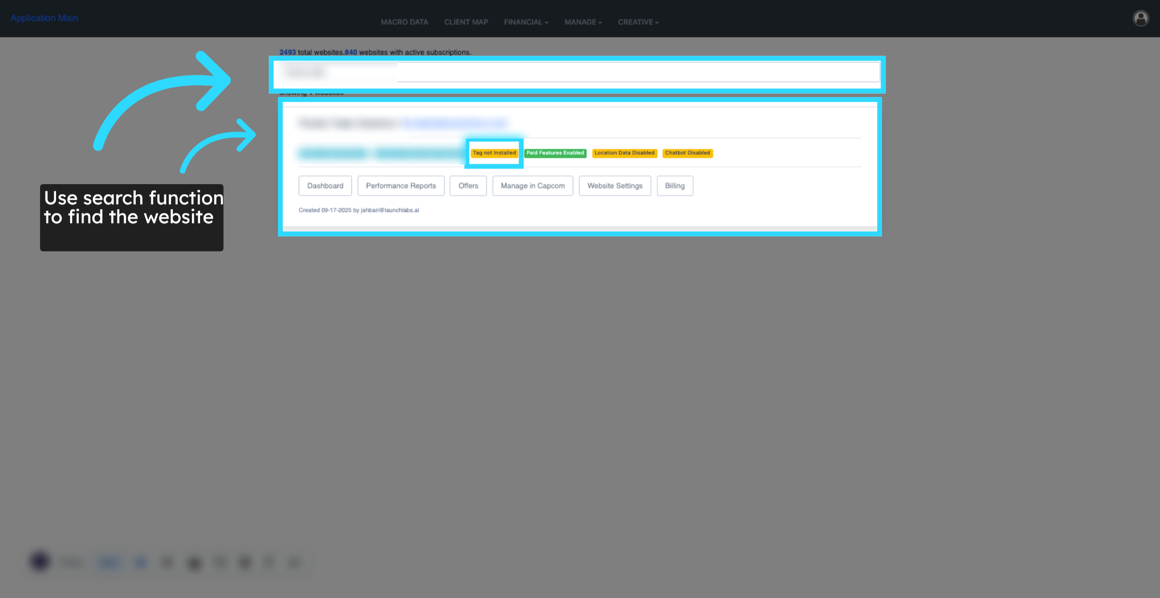The width and height of the screenshot is (1160, 598).
Task: Expand the Manage dropdown menu
Action: [x=583, y=22]
